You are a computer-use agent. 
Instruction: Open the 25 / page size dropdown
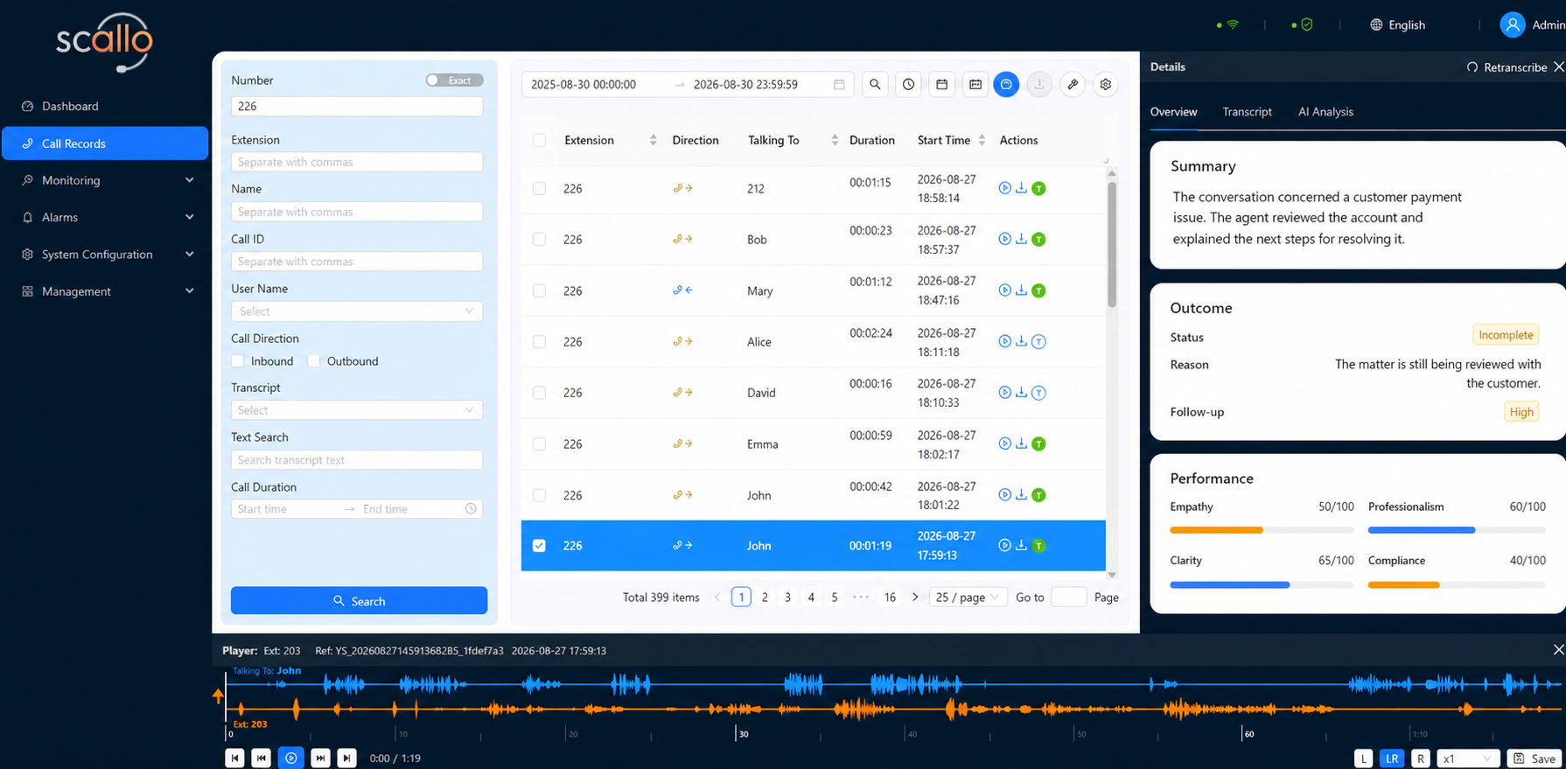pos(968,598)
